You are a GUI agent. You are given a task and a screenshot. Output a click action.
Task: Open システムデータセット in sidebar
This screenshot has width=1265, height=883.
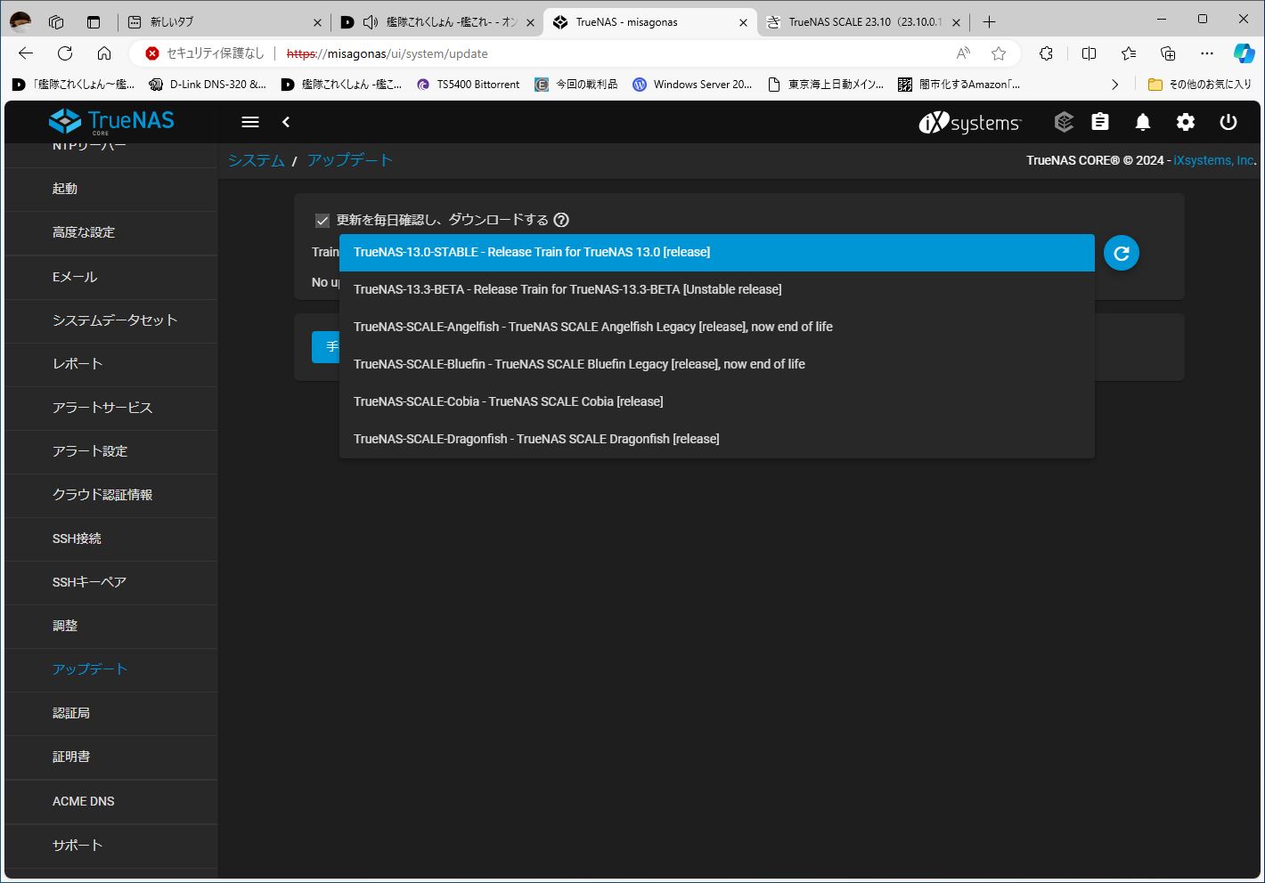click(x=111, y=320)
